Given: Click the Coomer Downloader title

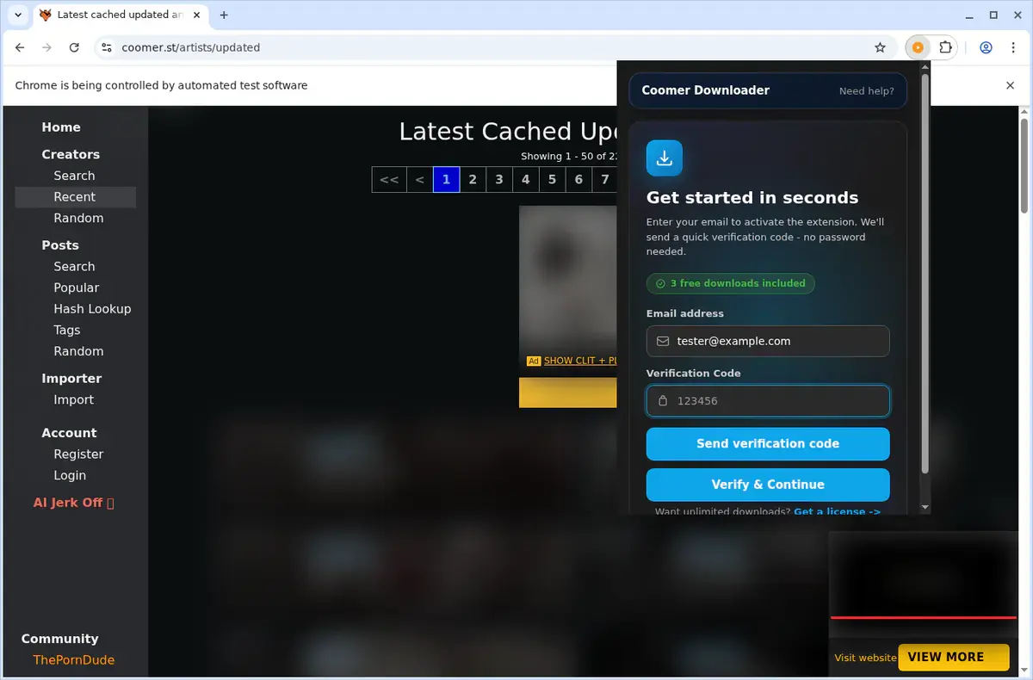Looking at the screenshot, I should 706,90.
